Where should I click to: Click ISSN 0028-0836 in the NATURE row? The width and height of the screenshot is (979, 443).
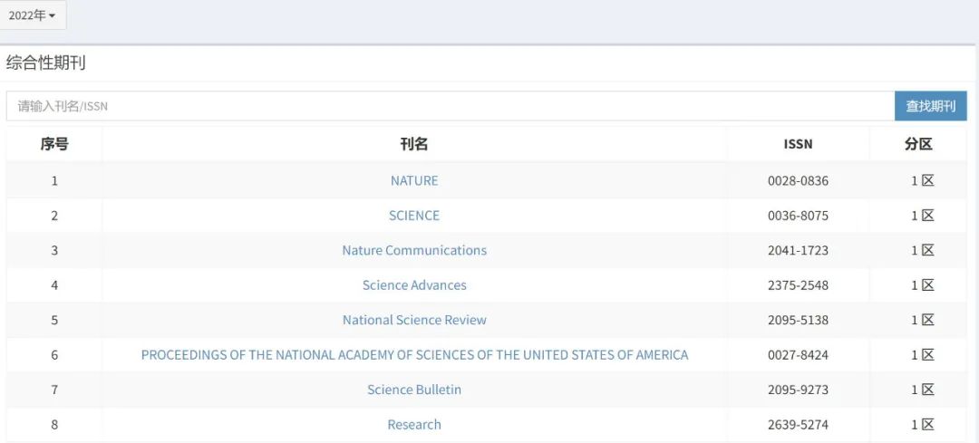coord(798,180)
